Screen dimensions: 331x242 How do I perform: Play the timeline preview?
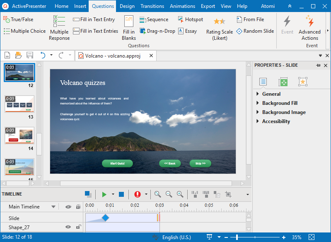click(x=104, y=194)
